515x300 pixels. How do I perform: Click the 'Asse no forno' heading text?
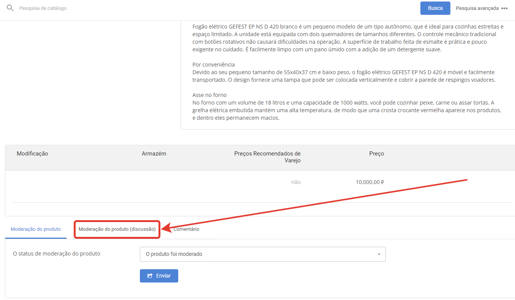209,95
